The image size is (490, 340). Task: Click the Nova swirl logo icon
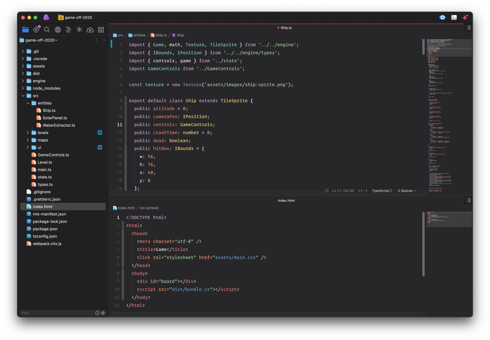(46, 17)
